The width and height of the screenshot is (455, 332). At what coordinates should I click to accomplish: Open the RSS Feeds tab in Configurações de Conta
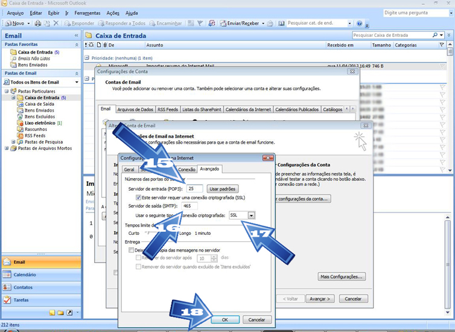(168, 109)
